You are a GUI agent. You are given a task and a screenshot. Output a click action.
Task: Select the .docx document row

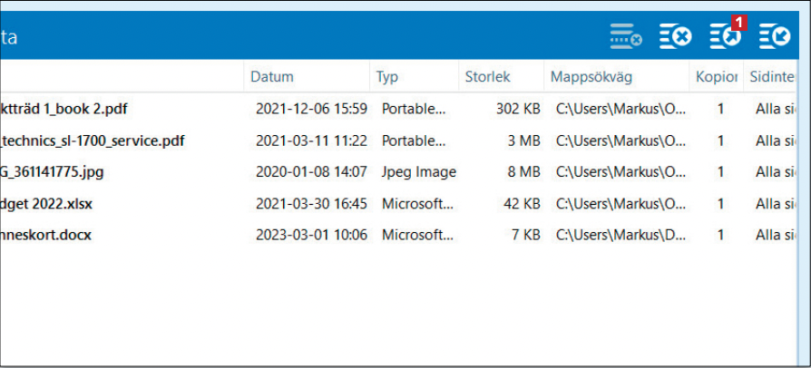tap(46, 236)
